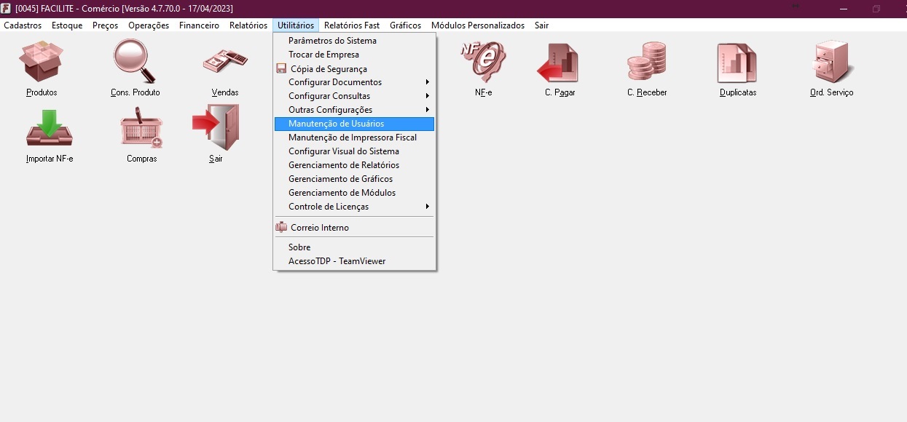Expand the Outras Configurações submenu
This screenshot has width=907, height=422.
tap(354, 110)
